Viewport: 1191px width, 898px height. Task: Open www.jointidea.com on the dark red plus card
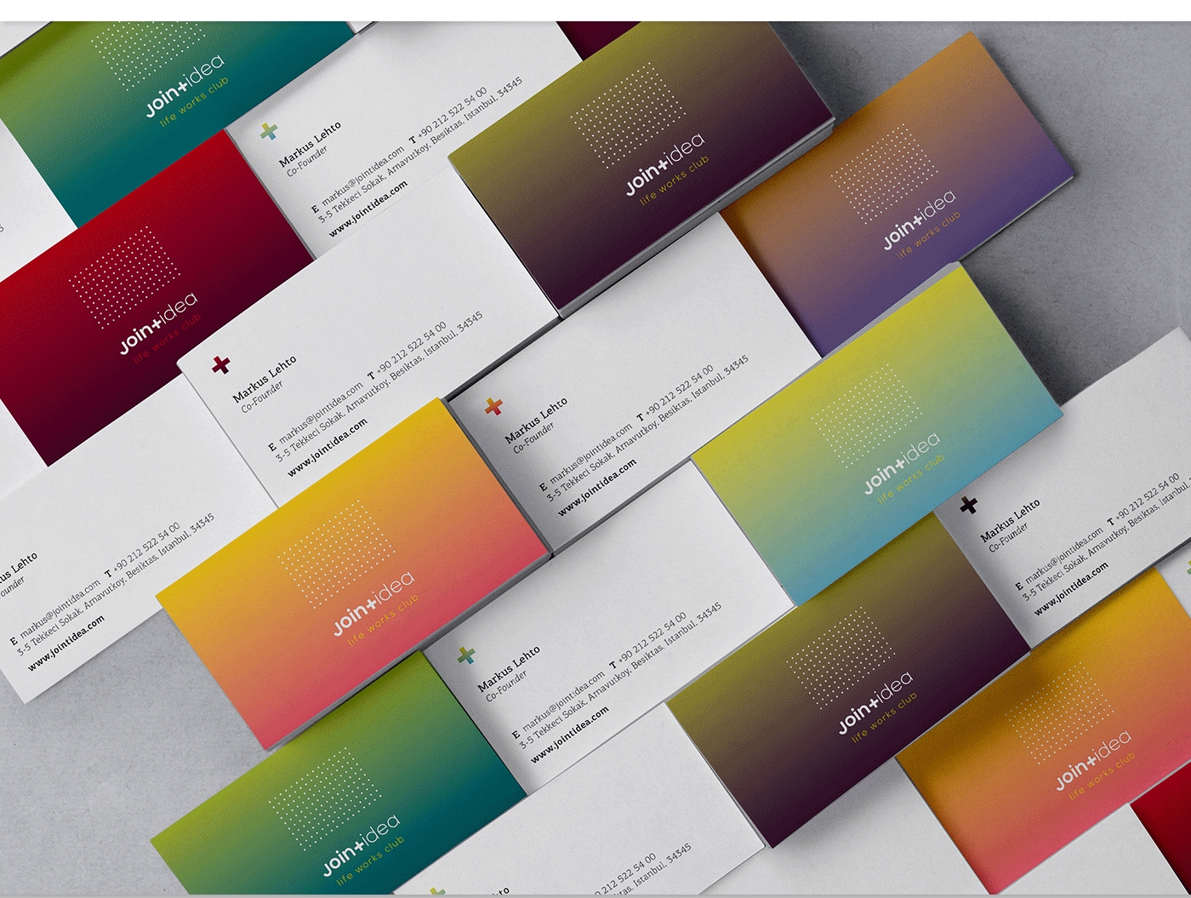[x=328, y=447]
